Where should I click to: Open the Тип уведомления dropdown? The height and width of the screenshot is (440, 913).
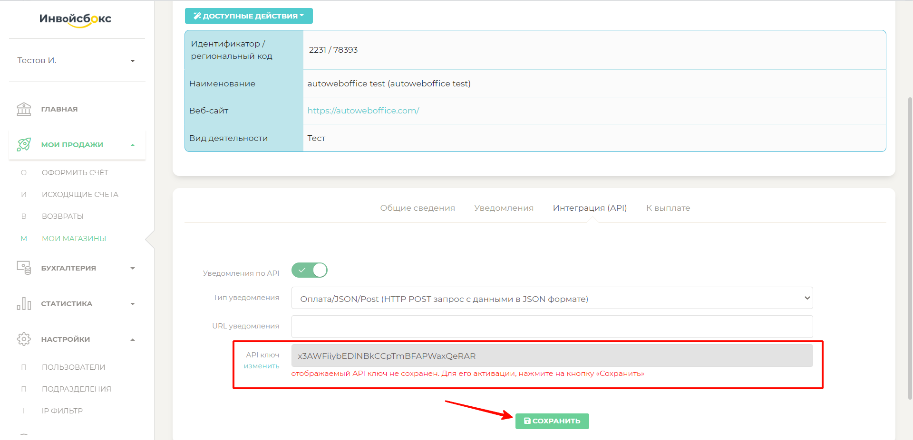point(552,299)
